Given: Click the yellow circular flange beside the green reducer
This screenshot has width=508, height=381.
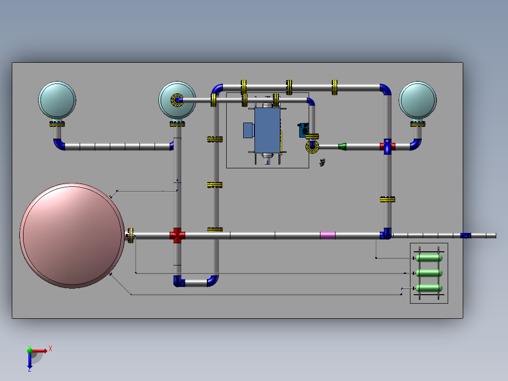Looking at the screenshot, I should (x=312, y=147).
